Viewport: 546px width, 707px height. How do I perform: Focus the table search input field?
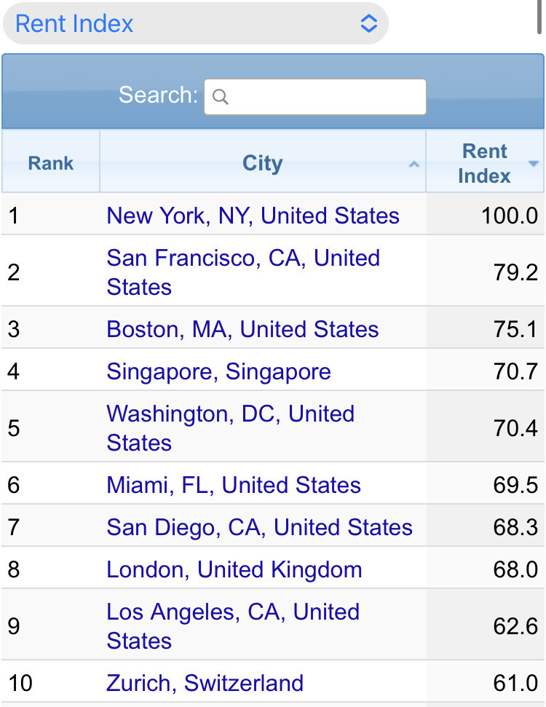point(324,97)
